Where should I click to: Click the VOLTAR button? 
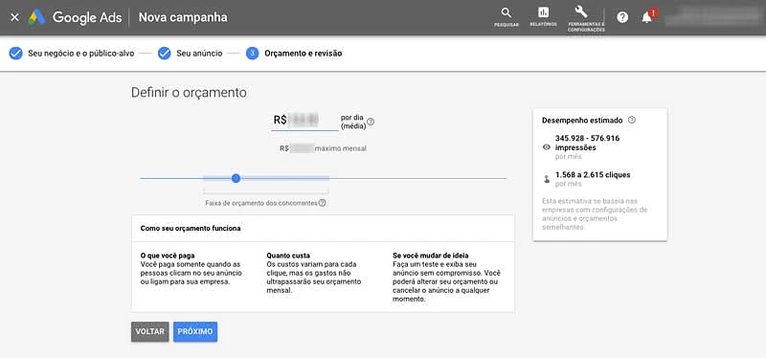[x=150, y=331]
